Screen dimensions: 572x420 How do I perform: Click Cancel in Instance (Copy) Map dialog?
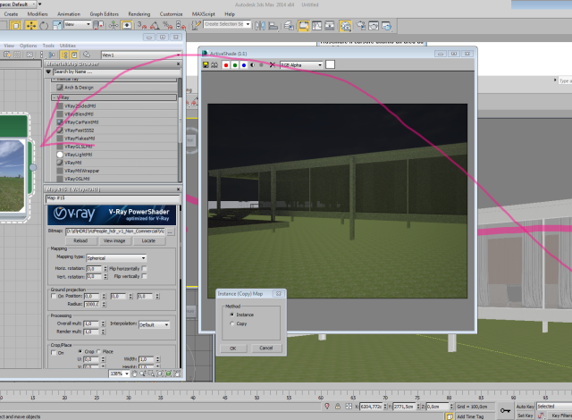pyautogui.click(x=266, y=349)
